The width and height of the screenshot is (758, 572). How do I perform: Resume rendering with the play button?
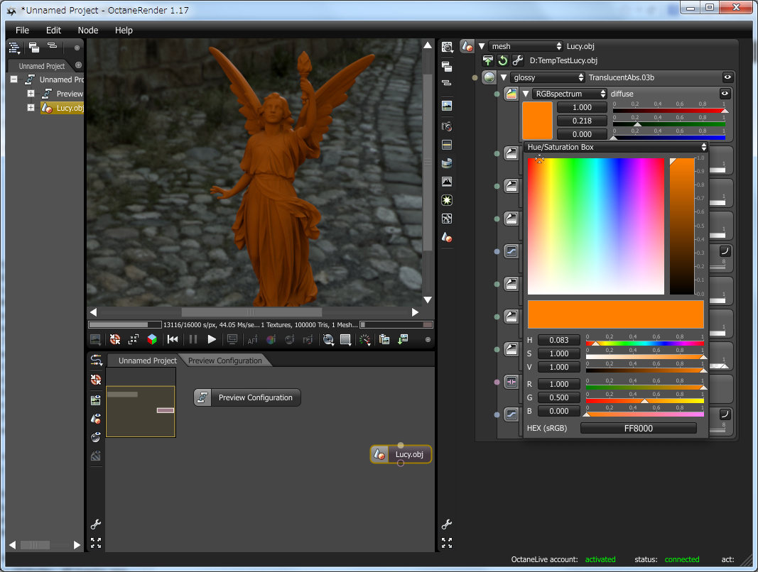coord(211,339)
